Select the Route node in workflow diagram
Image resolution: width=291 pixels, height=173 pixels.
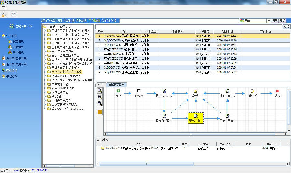[x=139, y=91]
